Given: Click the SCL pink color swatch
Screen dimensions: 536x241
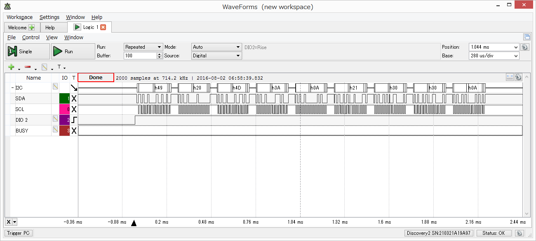Looking at the screenshot, I should click(65, 109).
